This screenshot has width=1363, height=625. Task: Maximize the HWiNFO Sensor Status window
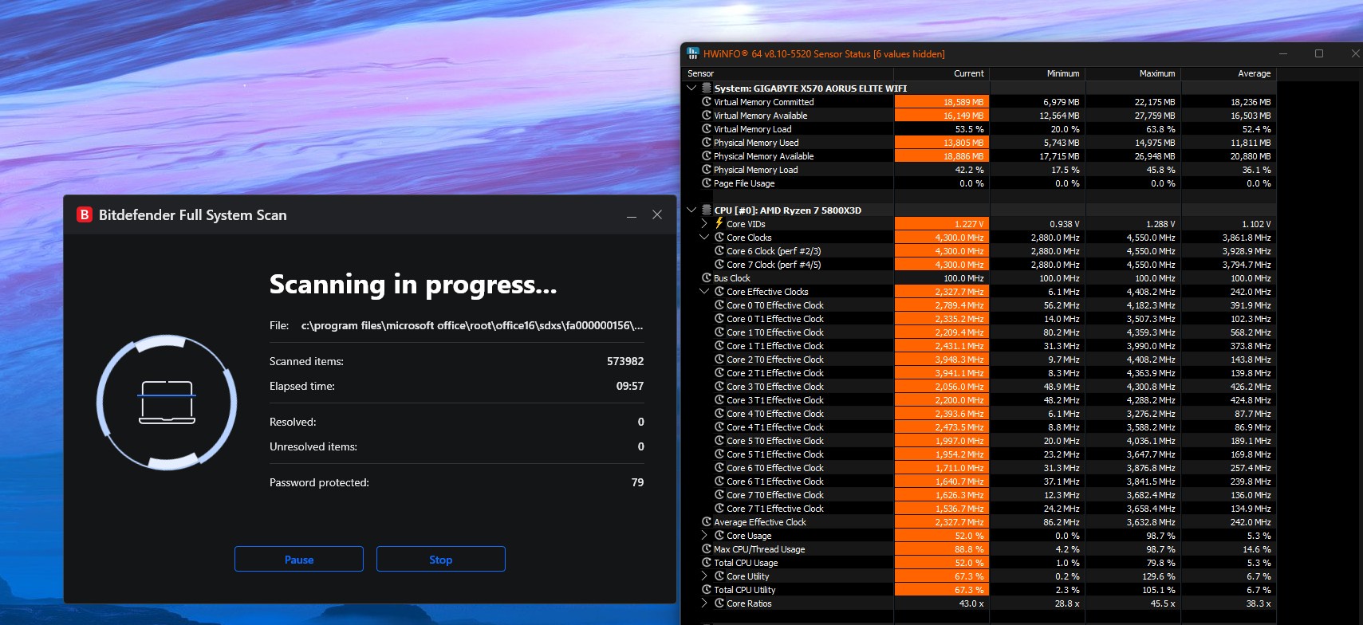(1319, 53)
